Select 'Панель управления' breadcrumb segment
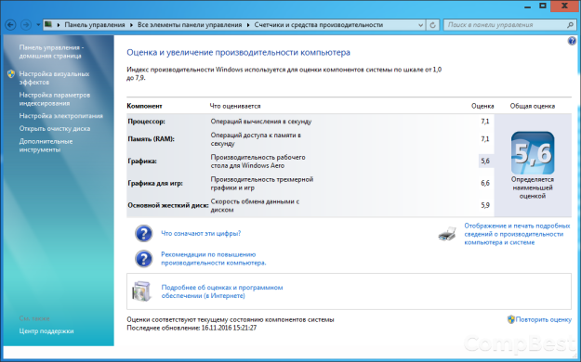The image size is (581, 362). (95, 25)
